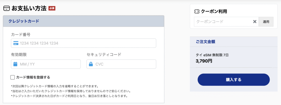The width and height of the screenshot is (281, 105).
Task: Click the padlock icon in security code field
Action: (91, 64)
